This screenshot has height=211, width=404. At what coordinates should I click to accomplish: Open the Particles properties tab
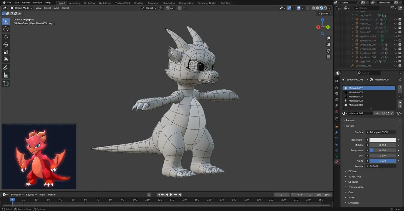point(337,139)
